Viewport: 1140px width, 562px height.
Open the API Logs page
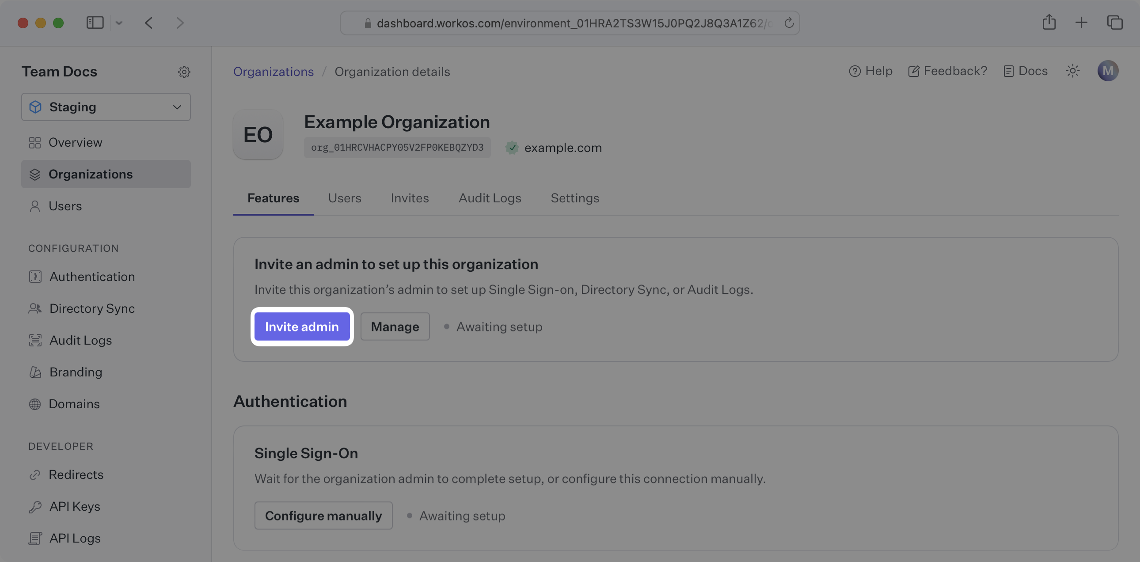point(74,538)
